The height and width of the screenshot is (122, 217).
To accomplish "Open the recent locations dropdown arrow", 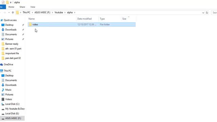I will tap(9, 13).
